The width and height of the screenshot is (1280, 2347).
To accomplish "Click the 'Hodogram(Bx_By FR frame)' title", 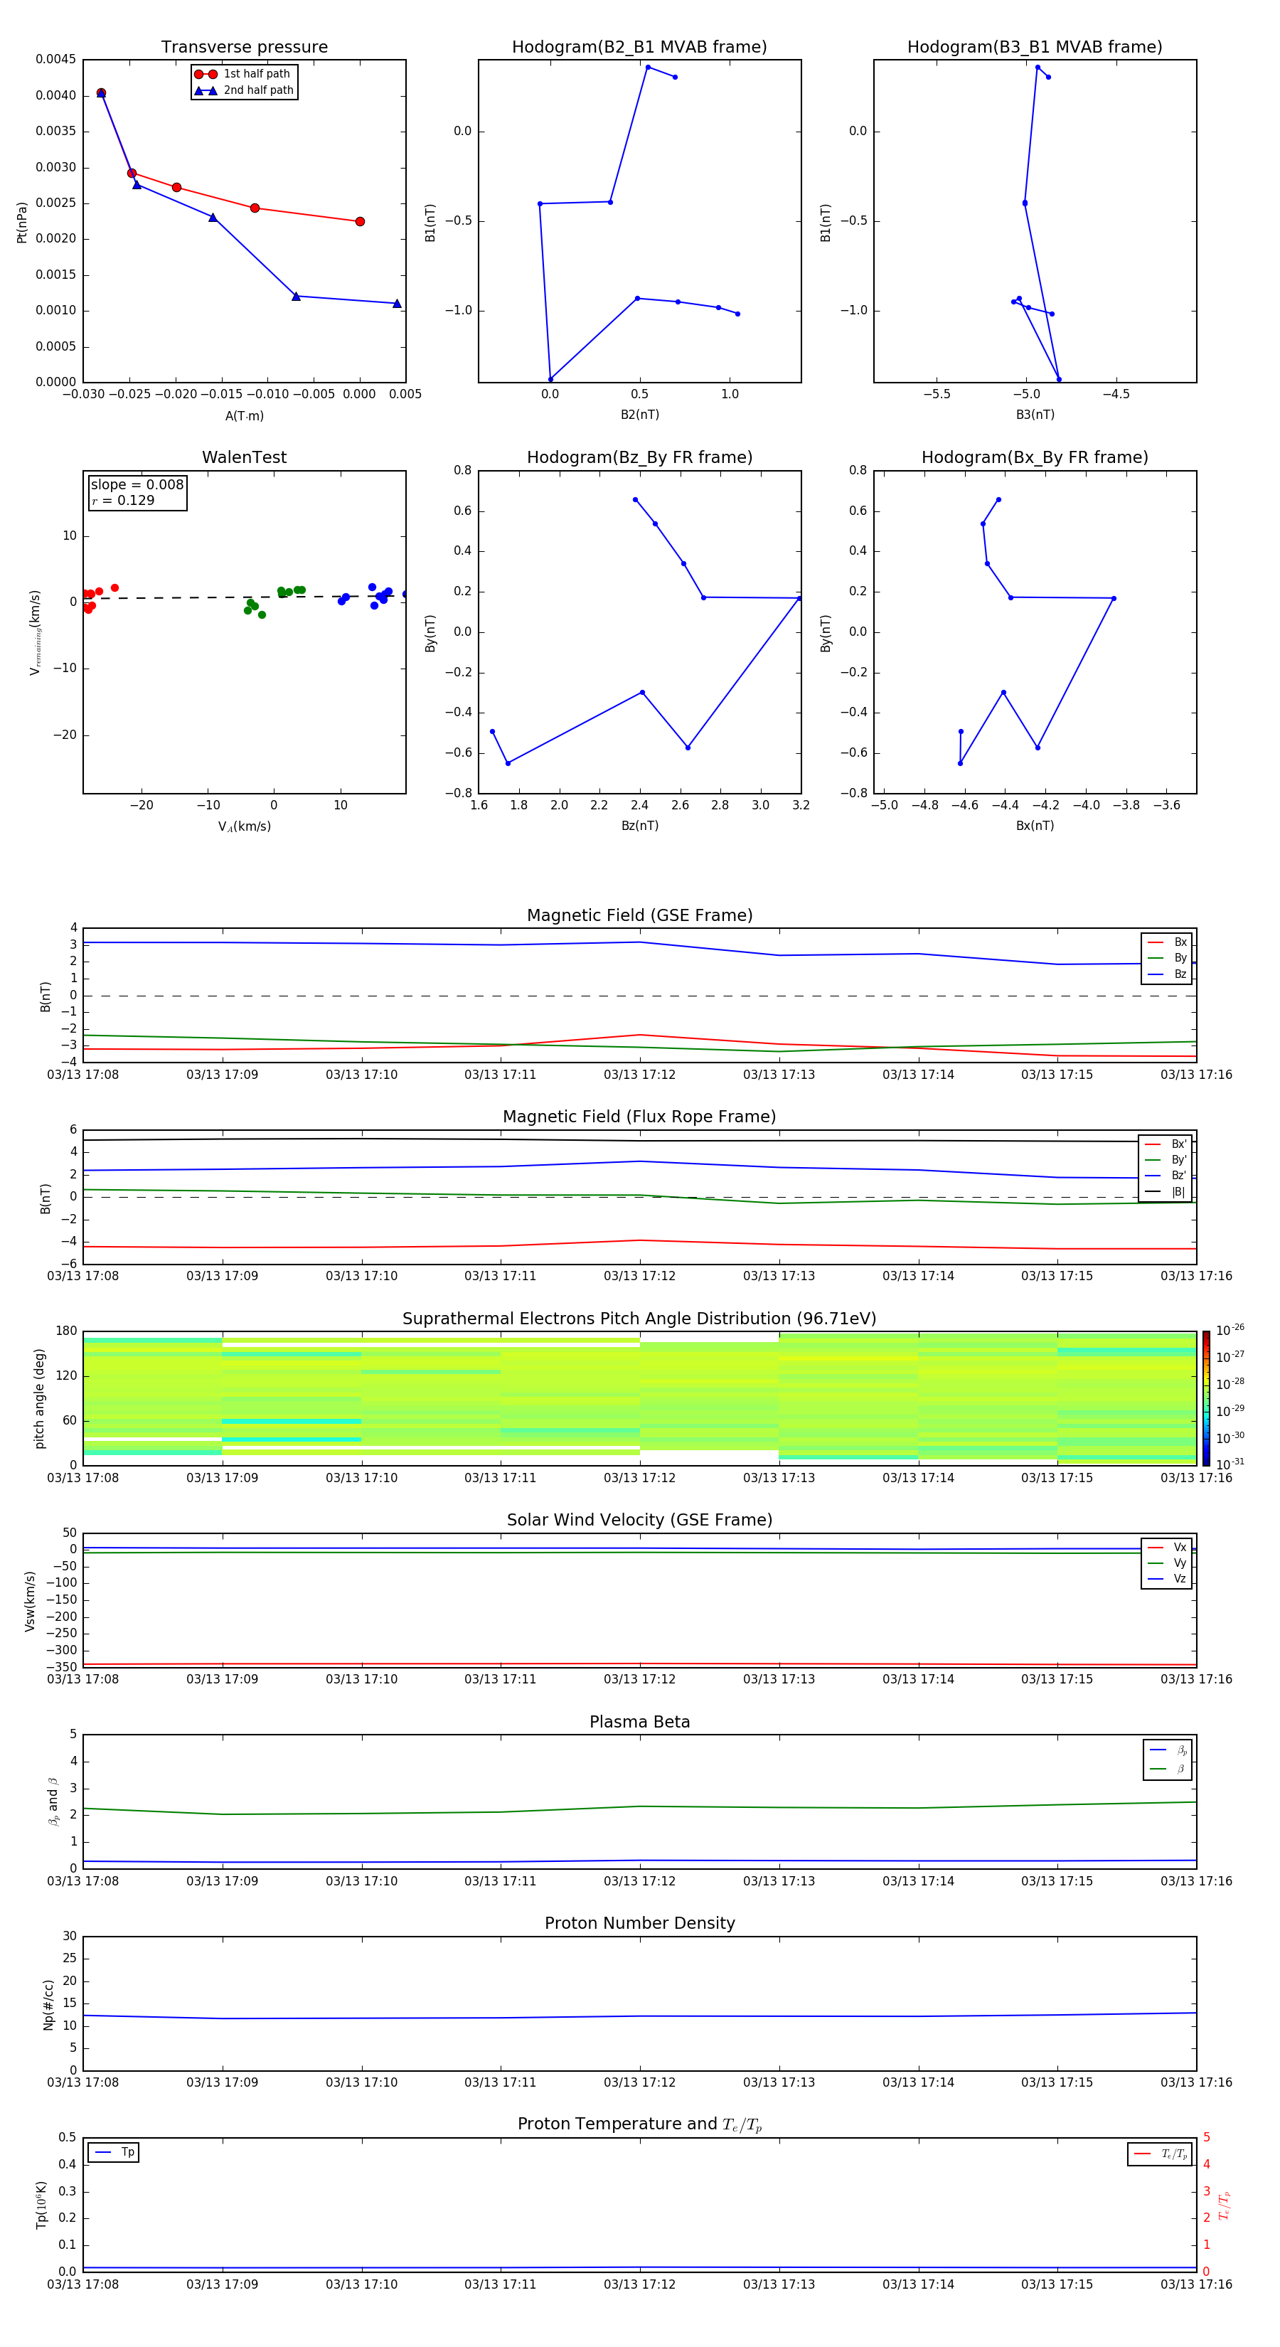I will [1035, 457].
